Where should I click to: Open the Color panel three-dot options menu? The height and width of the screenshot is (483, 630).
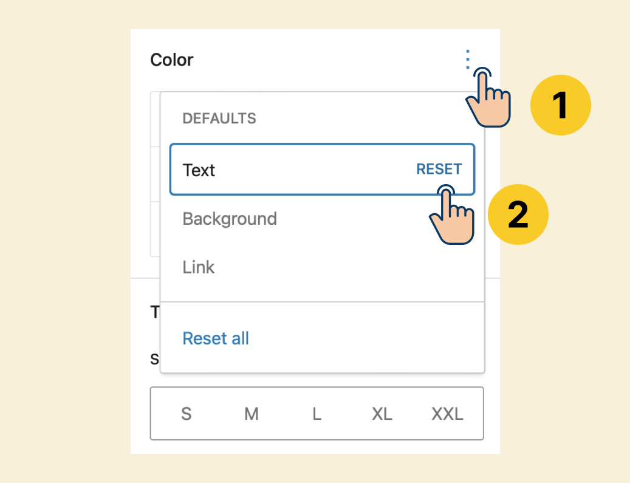pyautogui.click(x=467, y=60)
